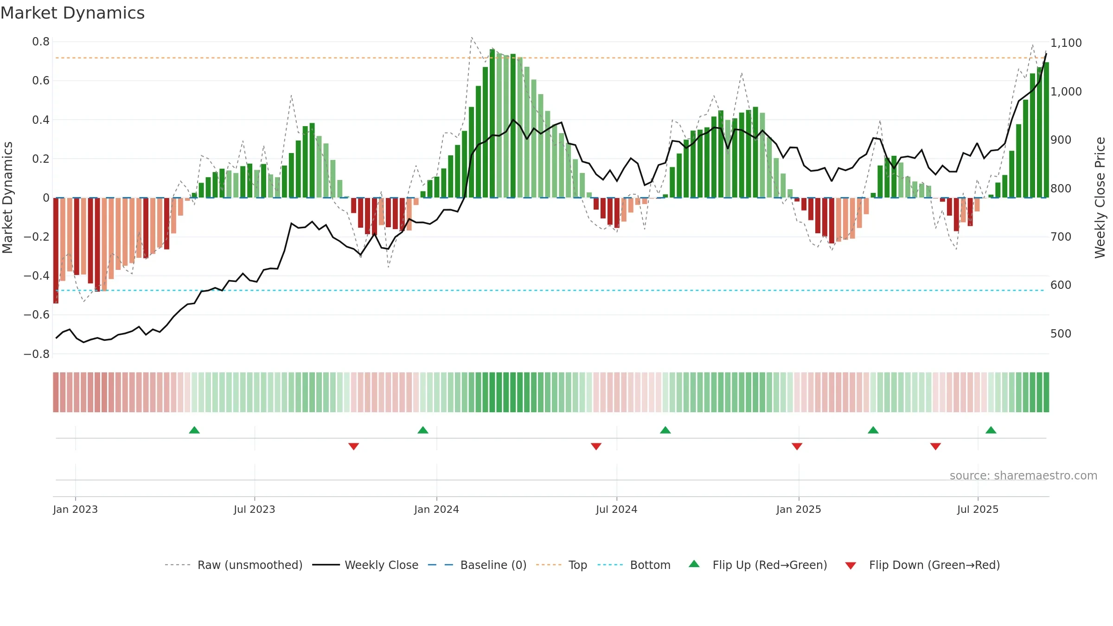Image resolution: width=1113 pixels, height=626 pixels.
Task: Click the Jan 2025 x-axis label
Action: tap(799, 509)
